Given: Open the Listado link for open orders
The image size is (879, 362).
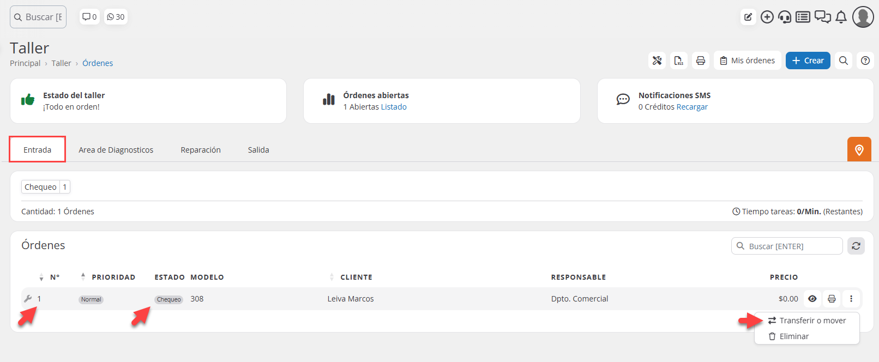Looking at the screenshot, I should click(394, 107).
